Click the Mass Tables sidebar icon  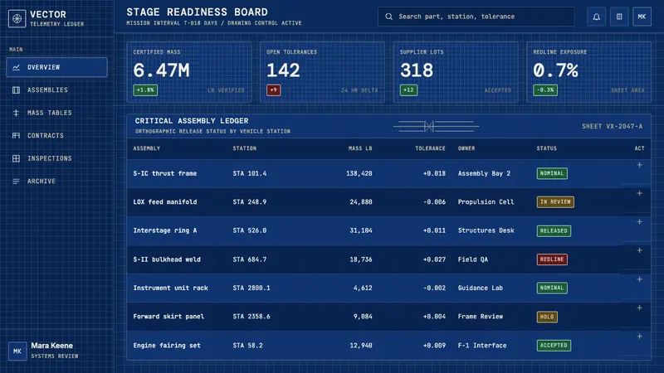pos(16,113)
